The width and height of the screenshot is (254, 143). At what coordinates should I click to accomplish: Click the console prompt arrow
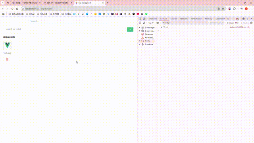click(158, 31)
